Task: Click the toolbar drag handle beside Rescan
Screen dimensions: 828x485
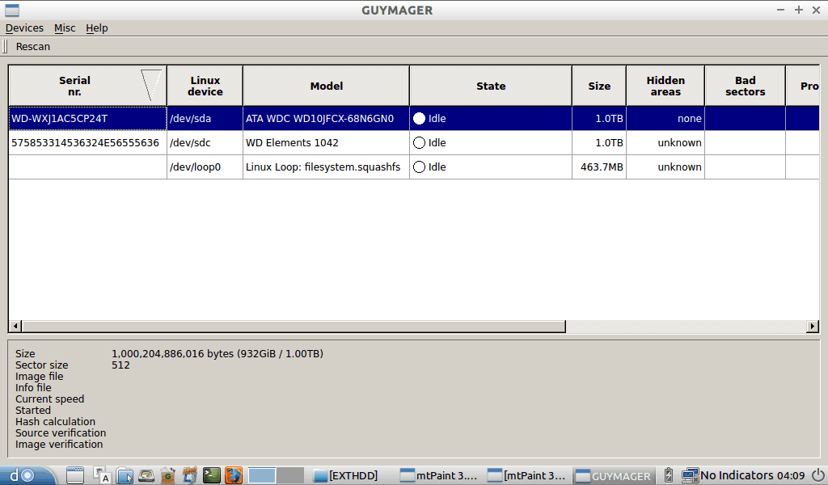Action: point(6,46)
